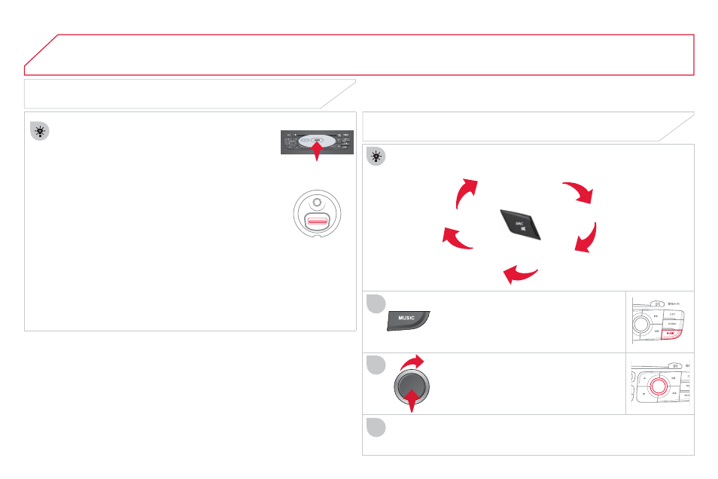Viewport: 718px width, 479px height.
Task: Open the radio faceplate thumbnail image
Action: (x=317, y=142)
